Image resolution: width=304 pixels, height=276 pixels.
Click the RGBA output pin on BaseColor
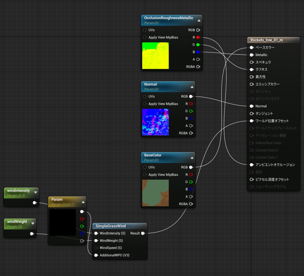click(191, 204)
